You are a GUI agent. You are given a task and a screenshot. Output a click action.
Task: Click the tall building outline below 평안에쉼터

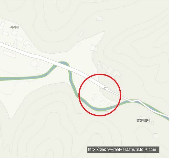(155, 136)
